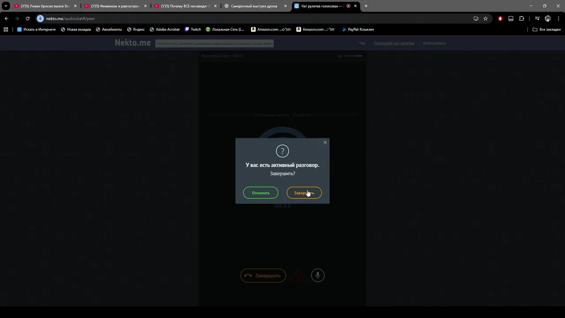Go back with browser back arrow
This screenshot has width=565, height=318.
6,19
